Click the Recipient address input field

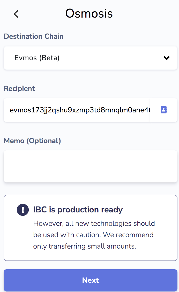coord(78,110)
